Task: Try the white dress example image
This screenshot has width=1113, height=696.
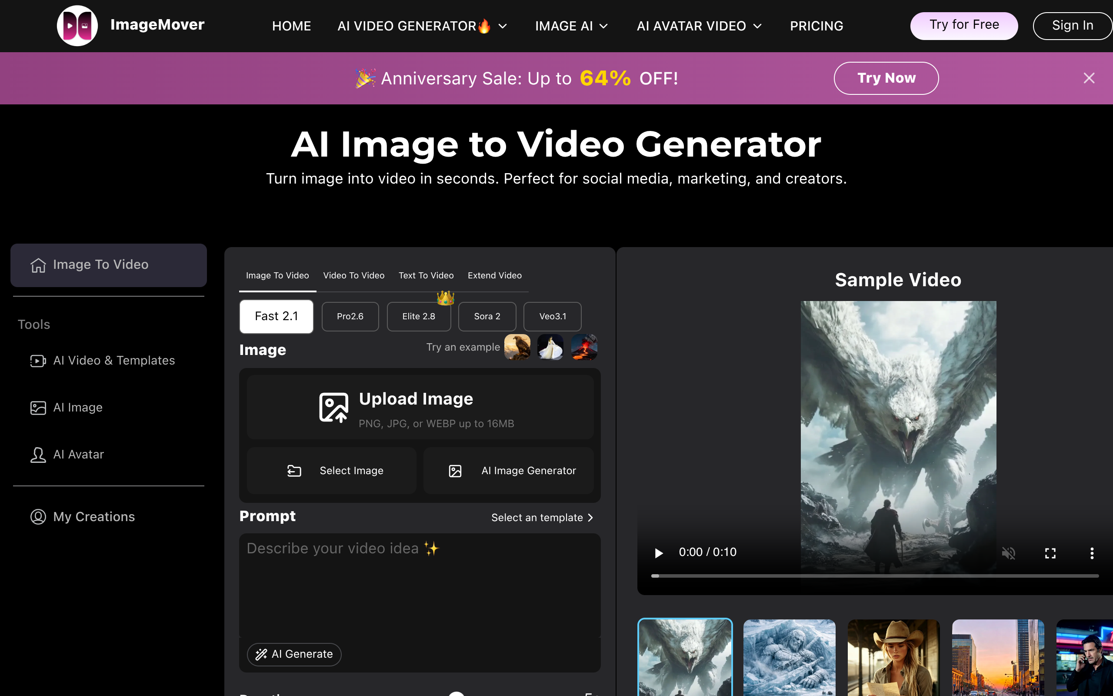Action: [550, 347]
